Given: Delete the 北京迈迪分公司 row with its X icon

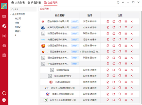Looking at the screenshot, I should click(132, 82).
